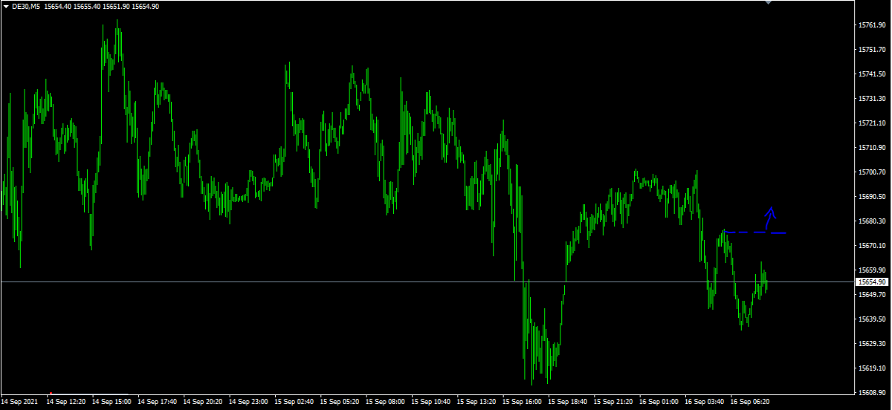Click the 15 Sep 05:20 time label
Screen dimensions: 892x410
[x=340, y=402]
